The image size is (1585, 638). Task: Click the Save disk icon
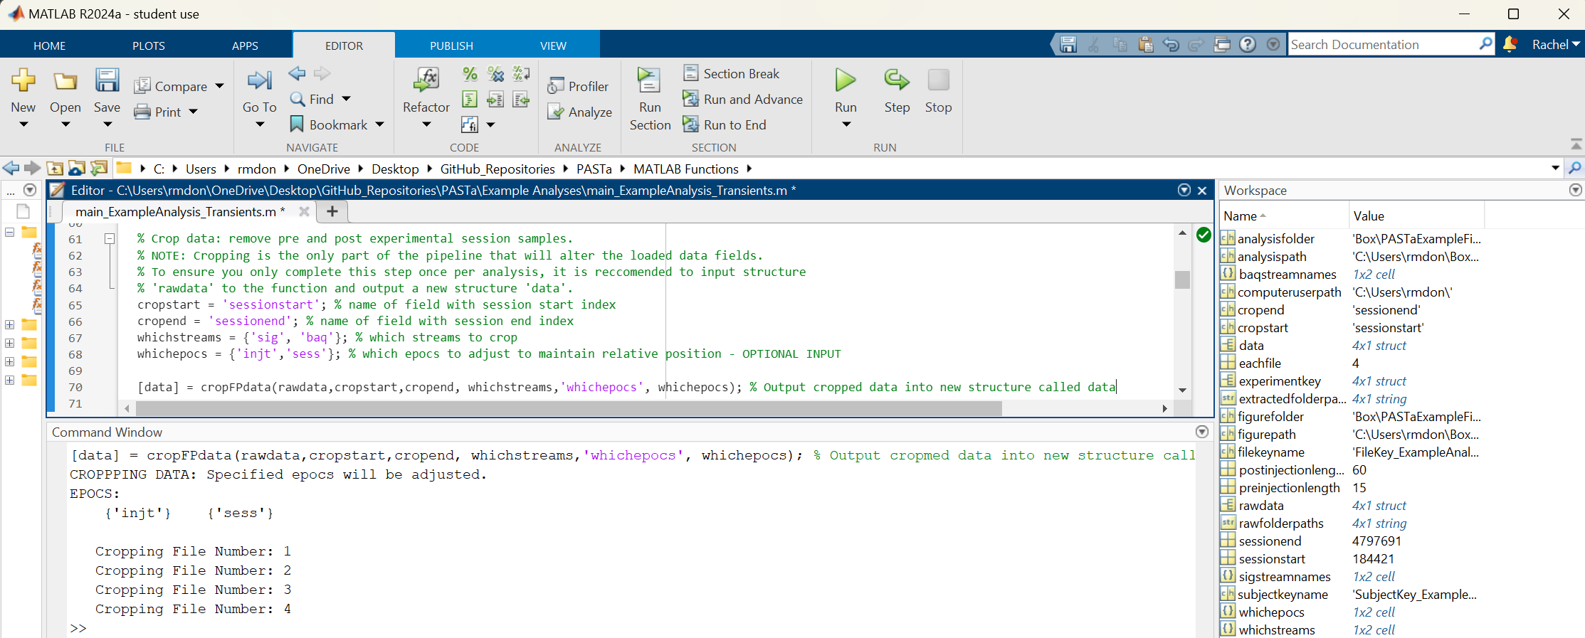click(107, 80)
